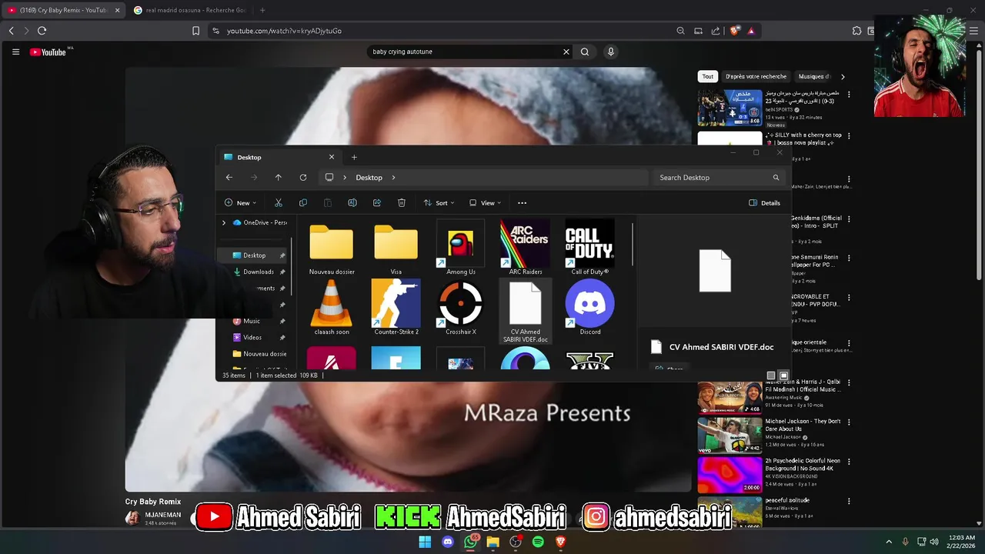Select the Tout filter chip
985x554 pixels.
[707, 76]
